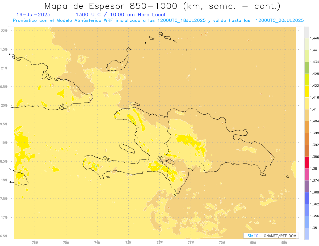The width and height of the screenshot is (319, 246).
Task: Click the colorbar value '1.428'
Action: pos(315,74)
